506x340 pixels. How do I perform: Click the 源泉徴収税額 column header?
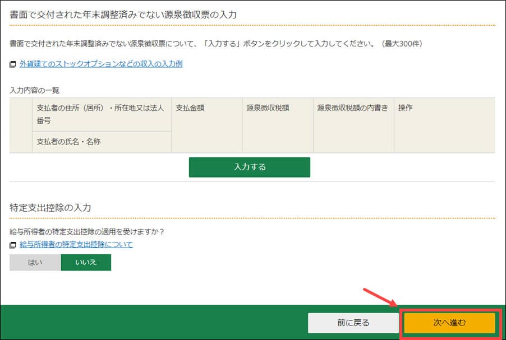pyautogui.click(x=268, y=108)
